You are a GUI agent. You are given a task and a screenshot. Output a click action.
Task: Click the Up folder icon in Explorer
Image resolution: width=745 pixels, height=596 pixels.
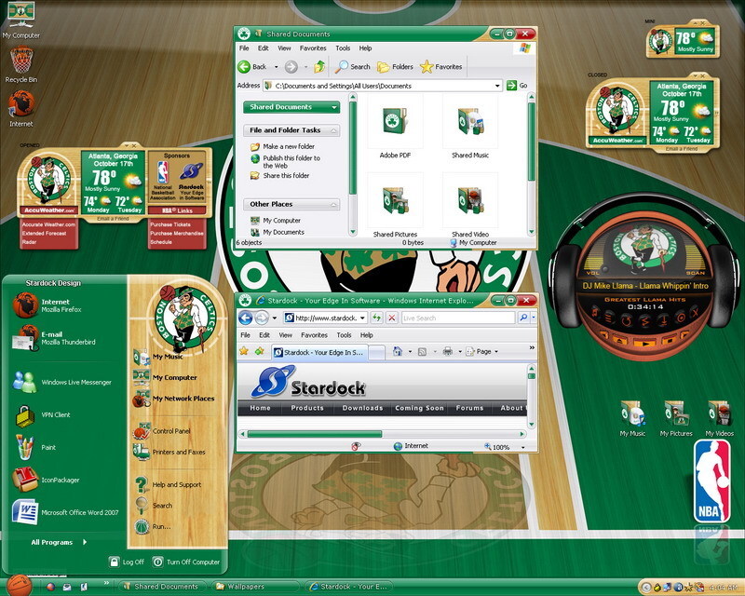coord(319,66)
